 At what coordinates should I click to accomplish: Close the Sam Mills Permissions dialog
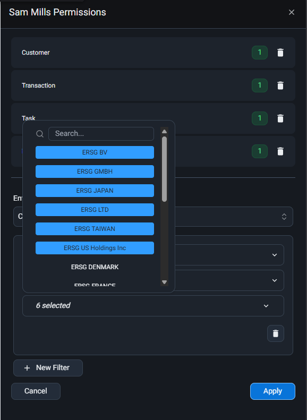coord(292,12)
